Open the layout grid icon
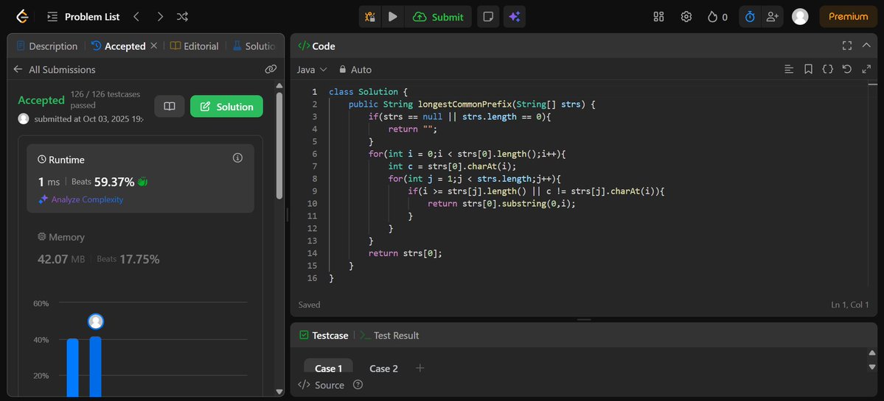Image resolution: width=884 pixels, height=401 pixels. point(658,17)
